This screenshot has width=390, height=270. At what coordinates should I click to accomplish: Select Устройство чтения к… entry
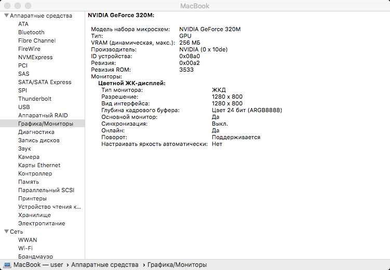click(49, 207)
